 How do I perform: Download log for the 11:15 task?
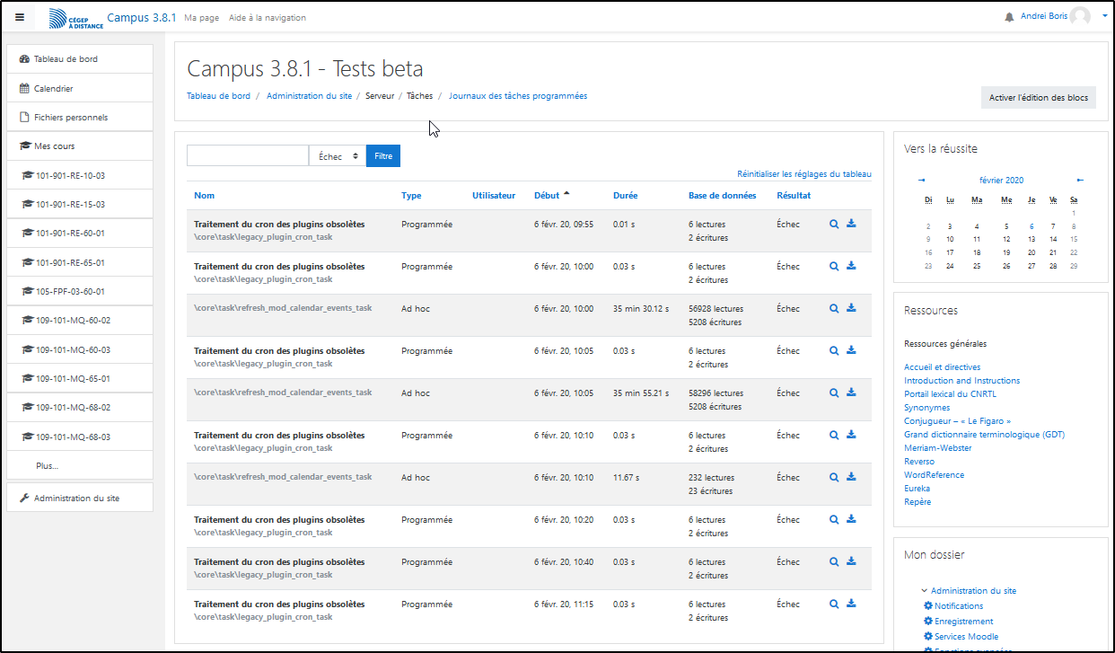coord(851,604)
